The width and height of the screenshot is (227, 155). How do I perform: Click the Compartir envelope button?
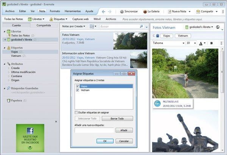click(205, 11)
